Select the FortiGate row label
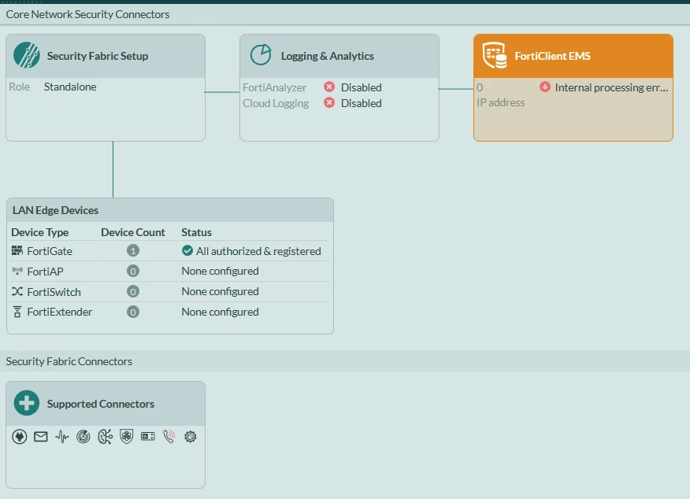 pos(50,251)
